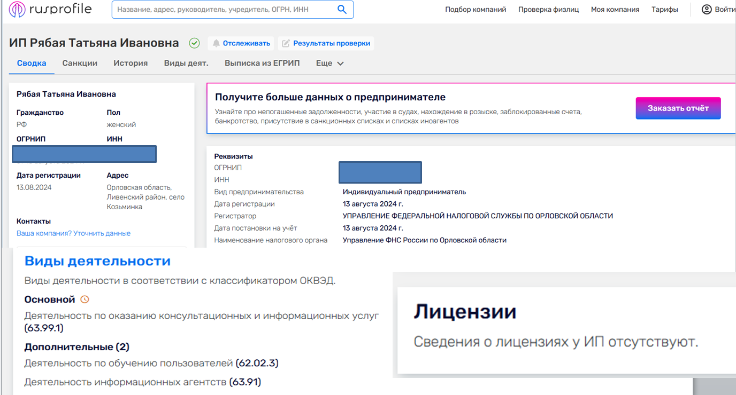Click the Результаты проверки button

(326, 43)
